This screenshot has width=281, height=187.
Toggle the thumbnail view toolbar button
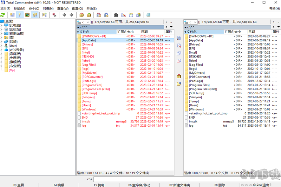(x=27, y=15)
